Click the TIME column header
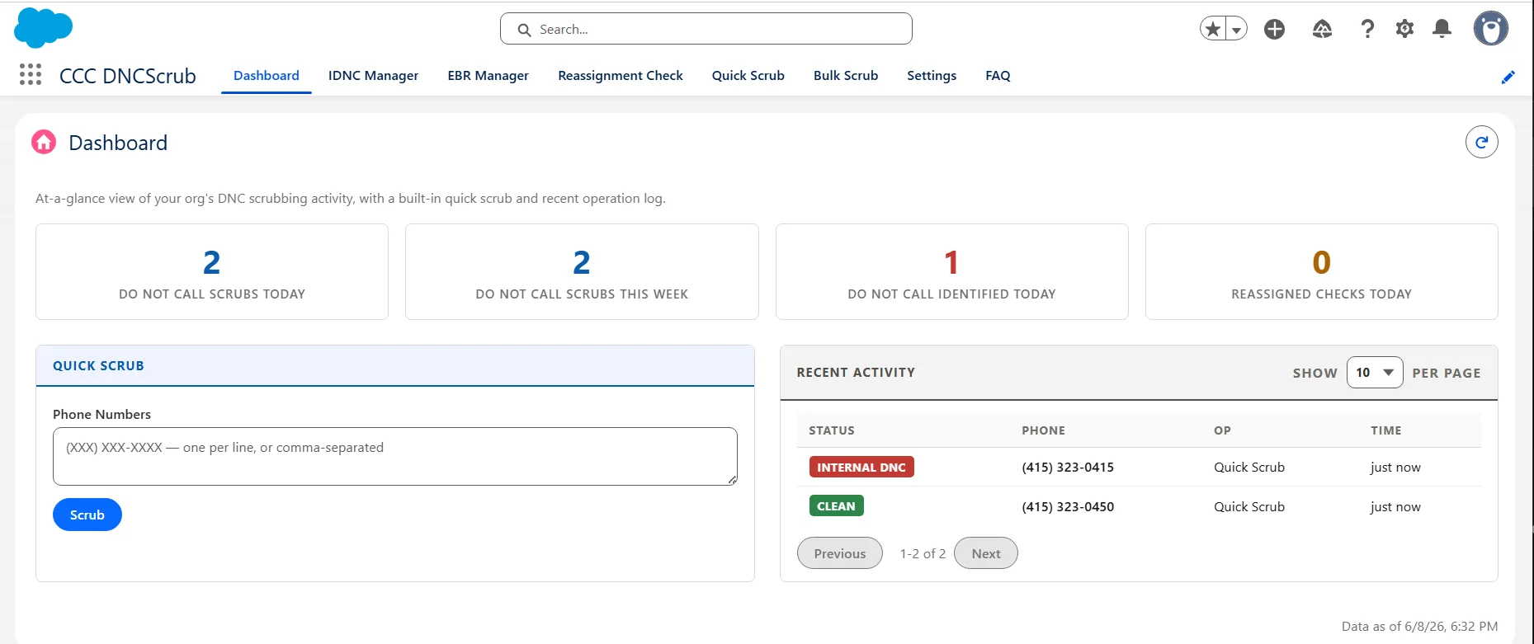 [1385, 430]
